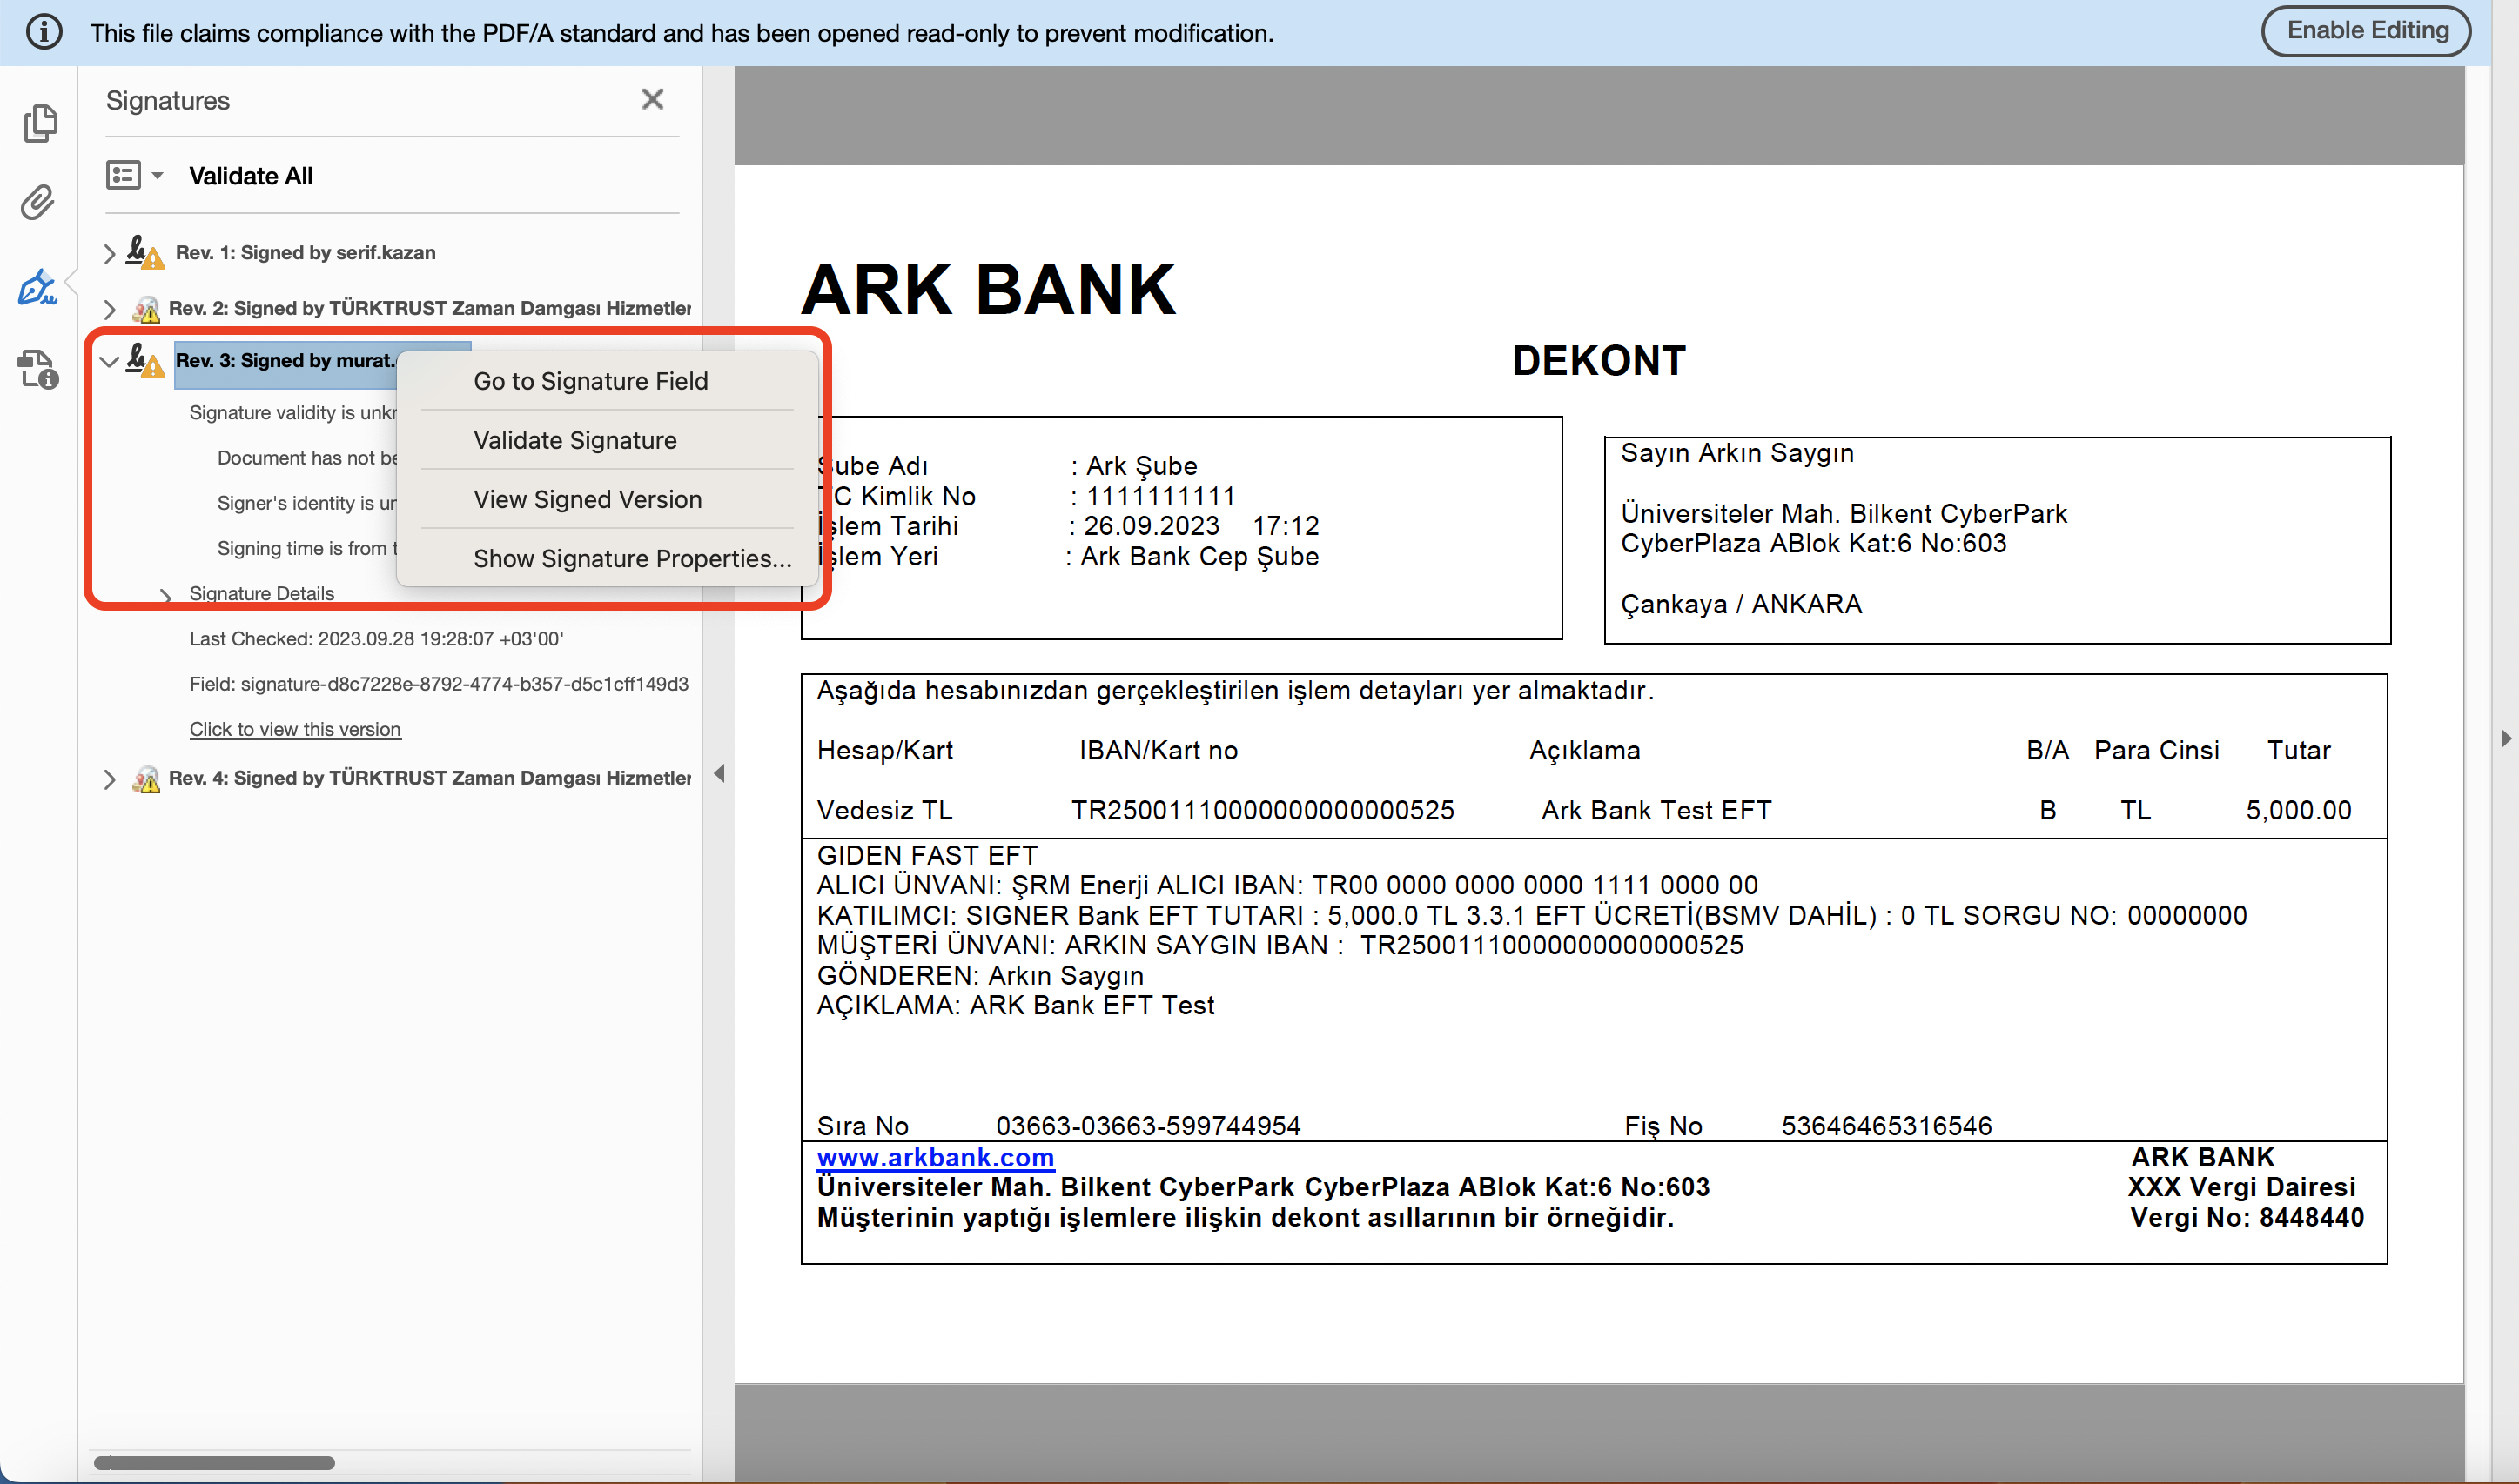Viewport: 2519px width, 1484px height.
Task: Click Validate All
Action: (x=251, y=176)
